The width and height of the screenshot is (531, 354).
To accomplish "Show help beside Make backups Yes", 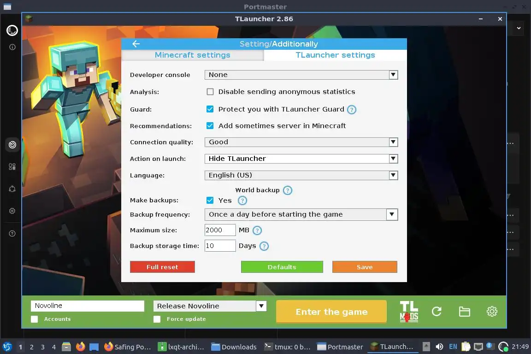I will tap(242, 201).
